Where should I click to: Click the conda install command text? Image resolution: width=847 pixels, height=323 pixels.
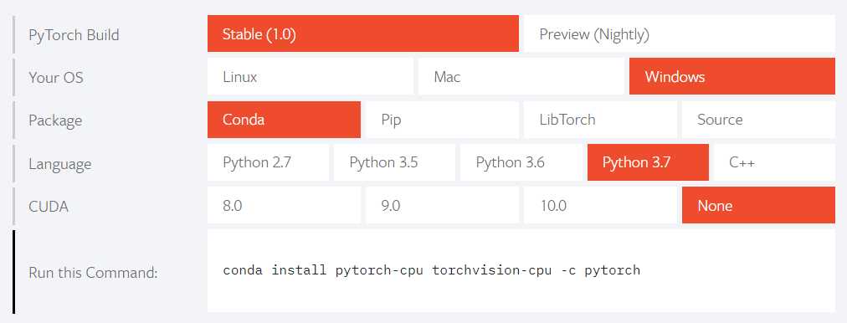point(432,270)
